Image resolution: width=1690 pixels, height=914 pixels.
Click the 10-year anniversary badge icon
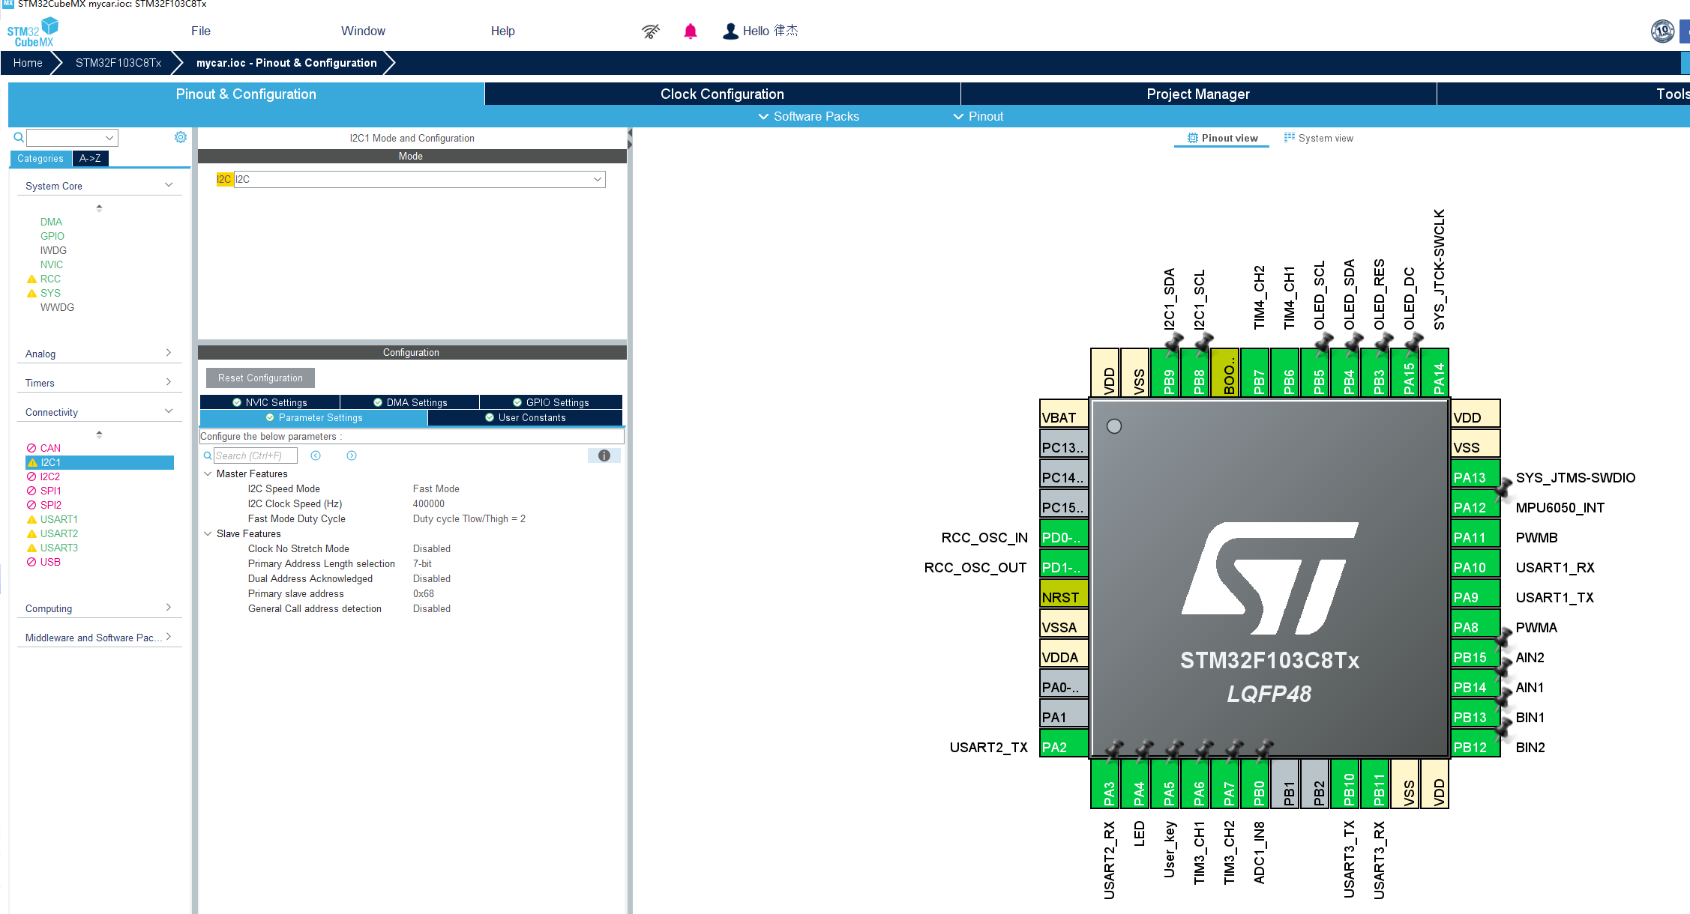[x=1663, y=31]
